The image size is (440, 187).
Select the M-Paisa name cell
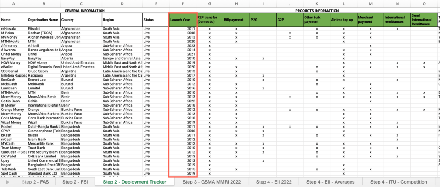coord(13,33)
